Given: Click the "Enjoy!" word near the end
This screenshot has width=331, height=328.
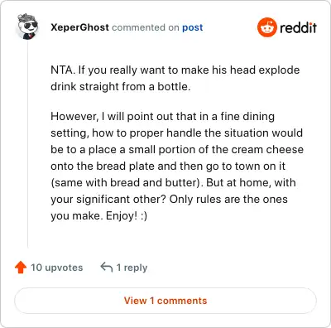Looking at the screenshot, I should tap(122, 215).
